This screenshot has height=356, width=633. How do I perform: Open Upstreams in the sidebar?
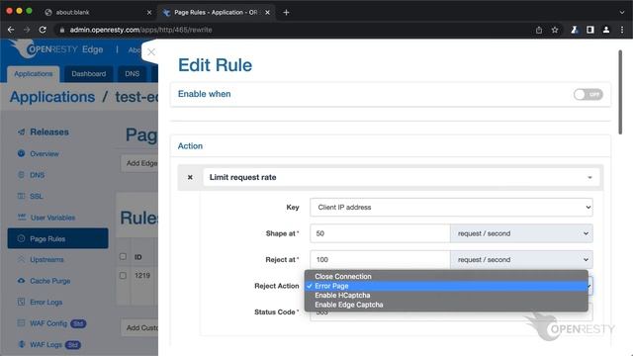coord(46,259)
